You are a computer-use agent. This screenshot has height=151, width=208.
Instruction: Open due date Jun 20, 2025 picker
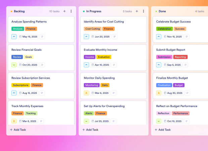[x=101, y=36]
